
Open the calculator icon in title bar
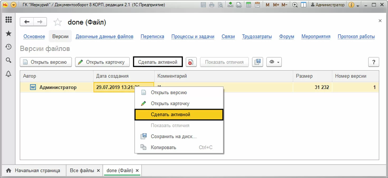[249, 5]
